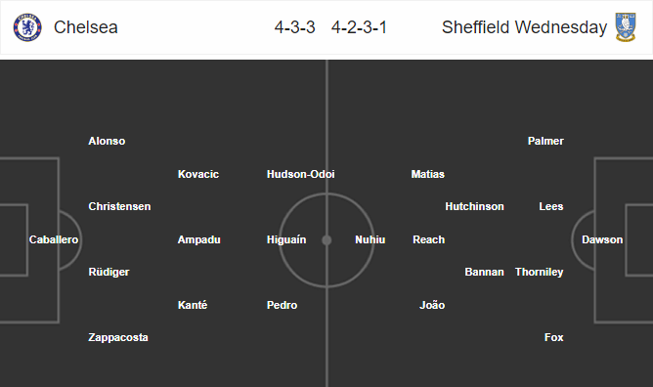Select Hutchinson in Sheffield's midfield
The height and width of the screenshot is (387, 653).
click(474, 206)
